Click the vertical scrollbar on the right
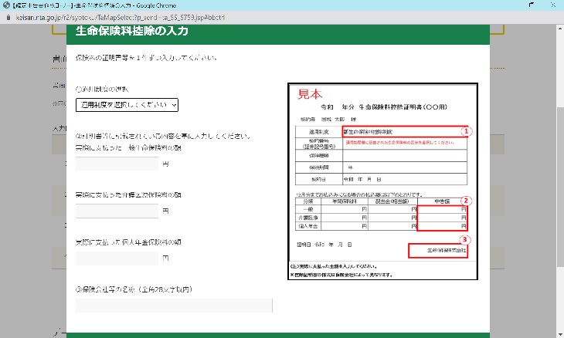564x338 pixels. [x=560, y=187]
